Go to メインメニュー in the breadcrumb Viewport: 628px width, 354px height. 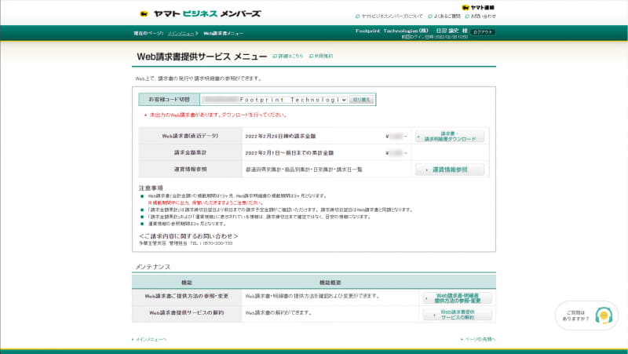[181, 33]
